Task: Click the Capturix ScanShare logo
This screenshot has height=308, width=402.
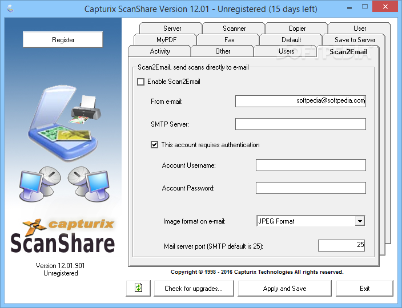Action: (63, 236)
